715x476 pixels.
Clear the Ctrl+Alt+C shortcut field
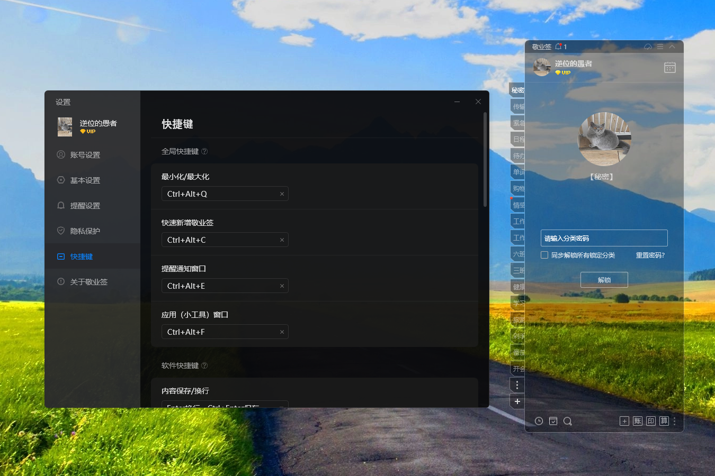click(x=282, y=240)
